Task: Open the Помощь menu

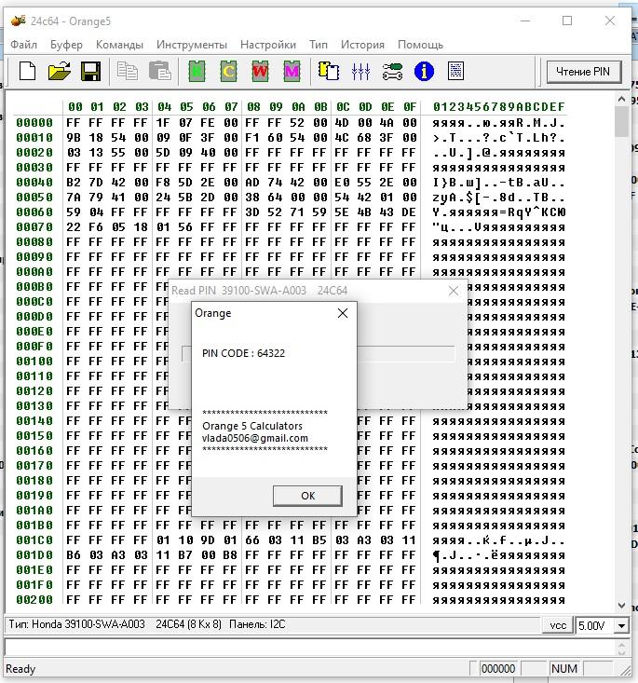Action: [x=420, y=45]
